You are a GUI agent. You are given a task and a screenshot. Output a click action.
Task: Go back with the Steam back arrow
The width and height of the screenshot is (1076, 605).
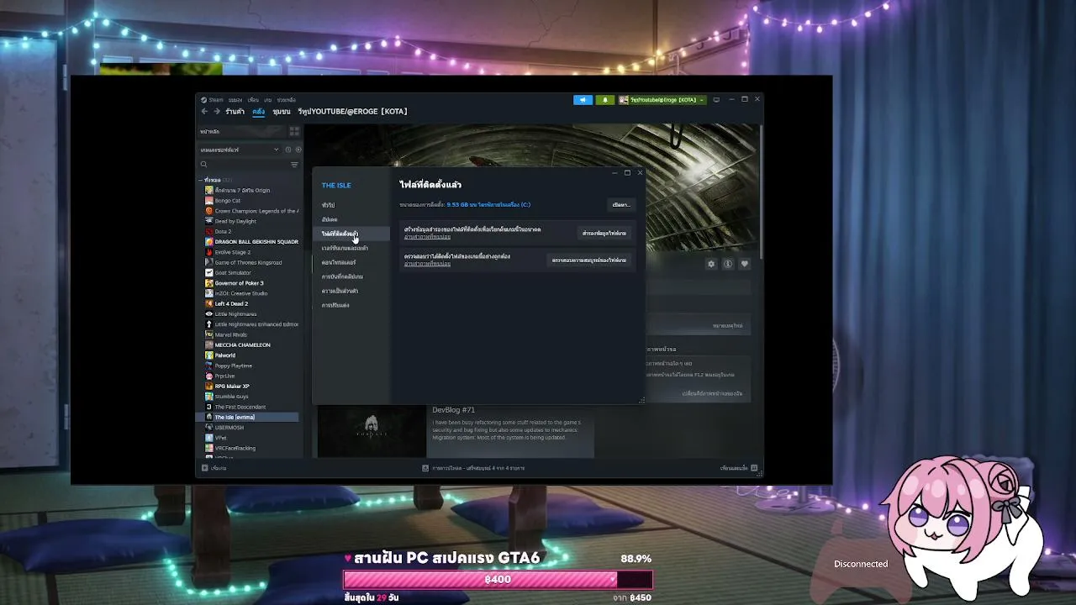204,111
